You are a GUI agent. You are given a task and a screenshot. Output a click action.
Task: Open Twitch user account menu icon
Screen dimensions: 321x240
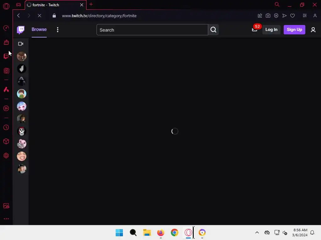click(x=313, y=30)
